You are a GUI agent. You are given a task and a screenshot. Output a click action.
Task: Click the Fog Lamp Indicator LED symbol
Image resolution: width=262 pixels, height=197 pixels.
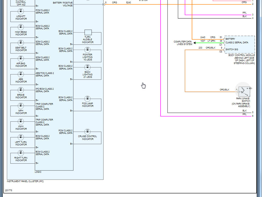point(88,98)
